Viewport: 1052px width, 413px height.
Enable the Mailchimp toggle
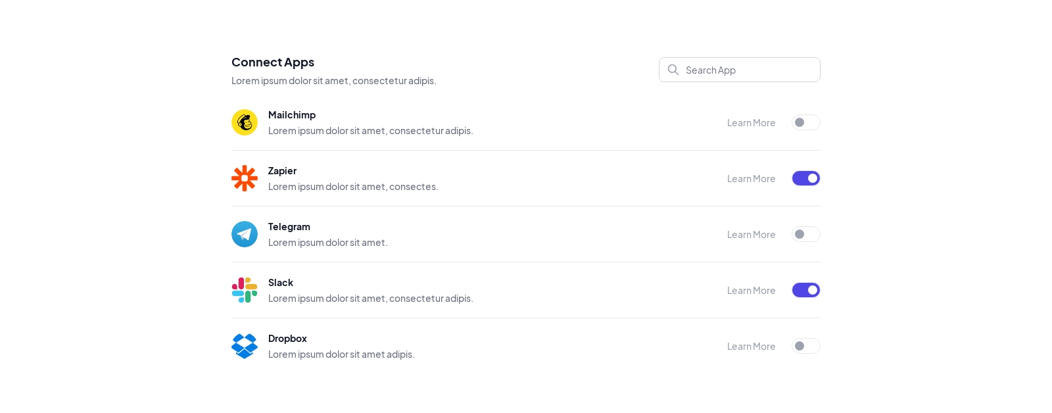tap(806, 122)
